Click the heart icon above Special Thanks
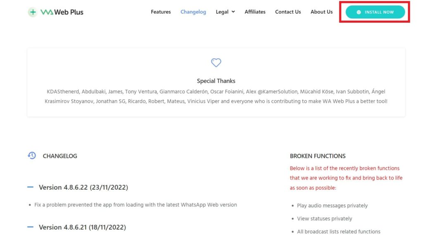 [216, 62]
